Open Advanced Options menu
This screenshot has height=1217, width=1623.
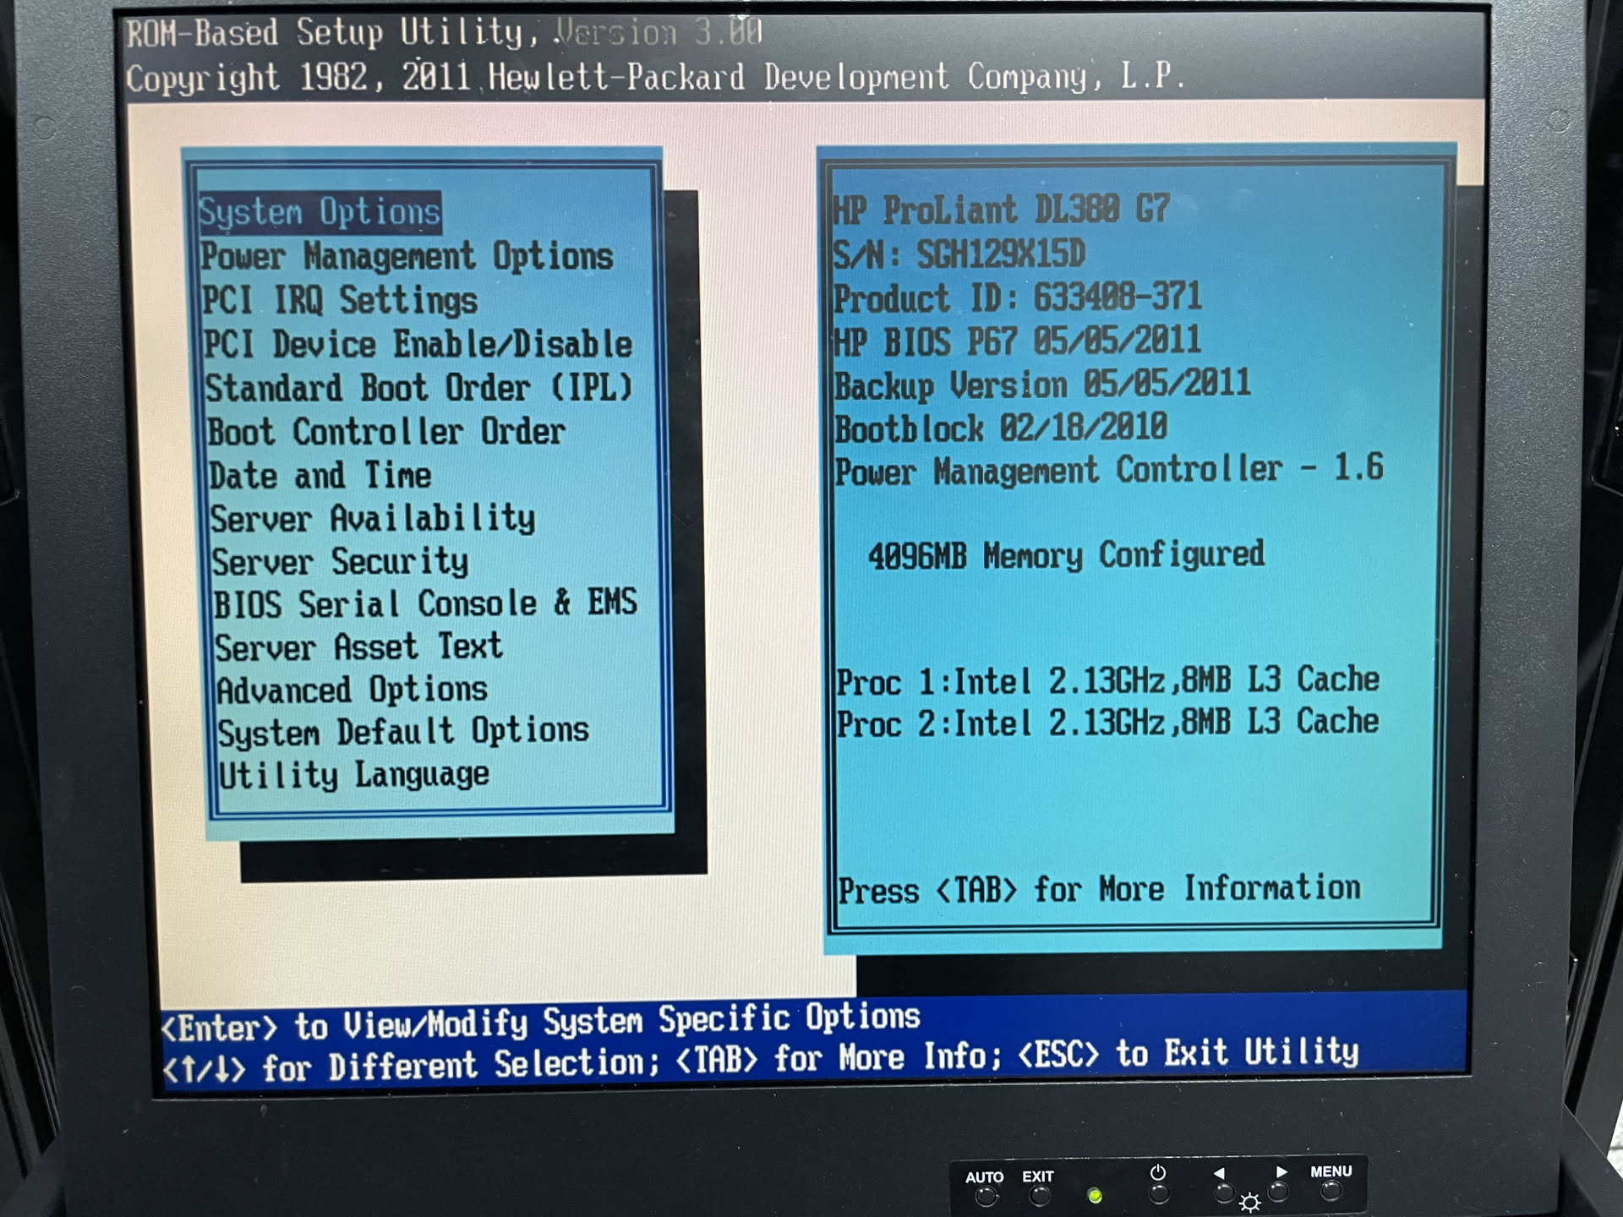[352, 690]
